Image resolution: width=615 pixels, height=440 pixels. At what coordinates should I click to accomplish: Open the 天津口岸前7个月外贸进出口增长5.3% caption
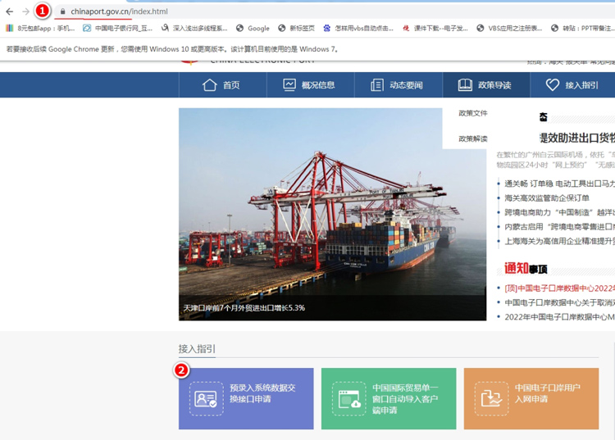[x=244, y=308]
